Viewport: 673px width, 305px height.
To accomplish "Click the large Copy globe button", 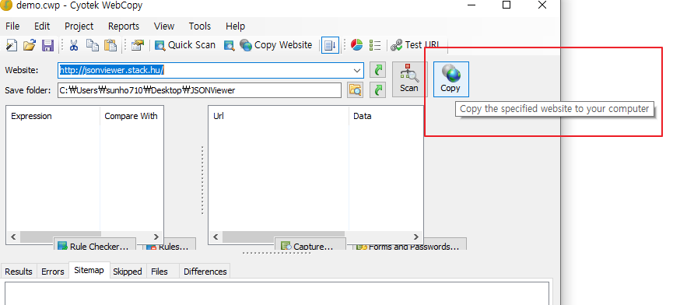I will pos(450,79).
